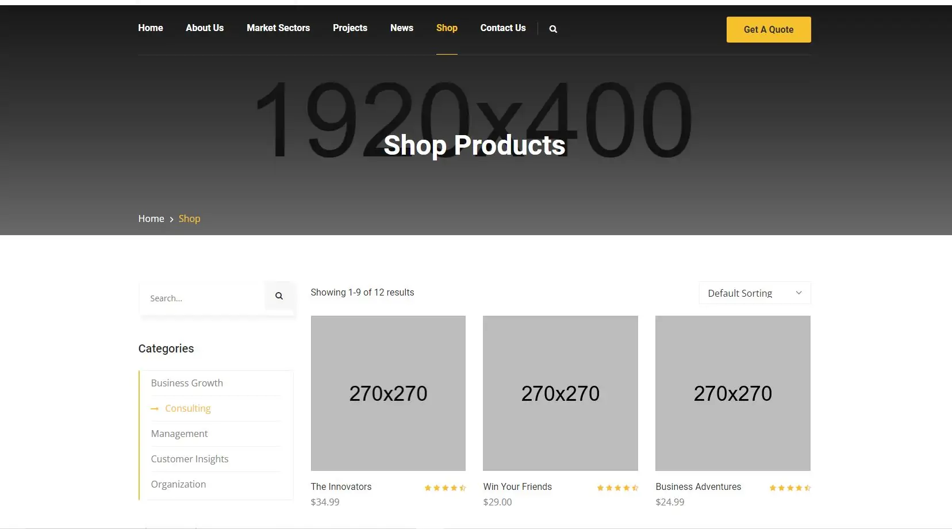The width and height of the screenshot is (952, 529).
Task: Open the Market Sectors menu
Action: click(278, 28)
